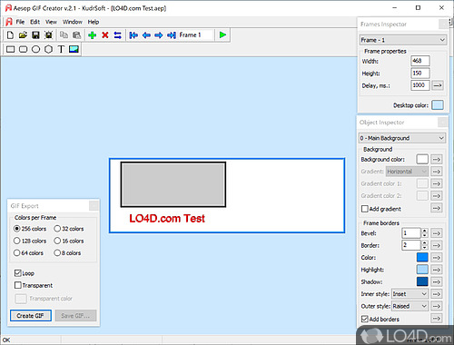Open the Inner style Inset dropdown
Image resolution: width=454 pixels, height=345 pixels.
[x=410, y=294]
